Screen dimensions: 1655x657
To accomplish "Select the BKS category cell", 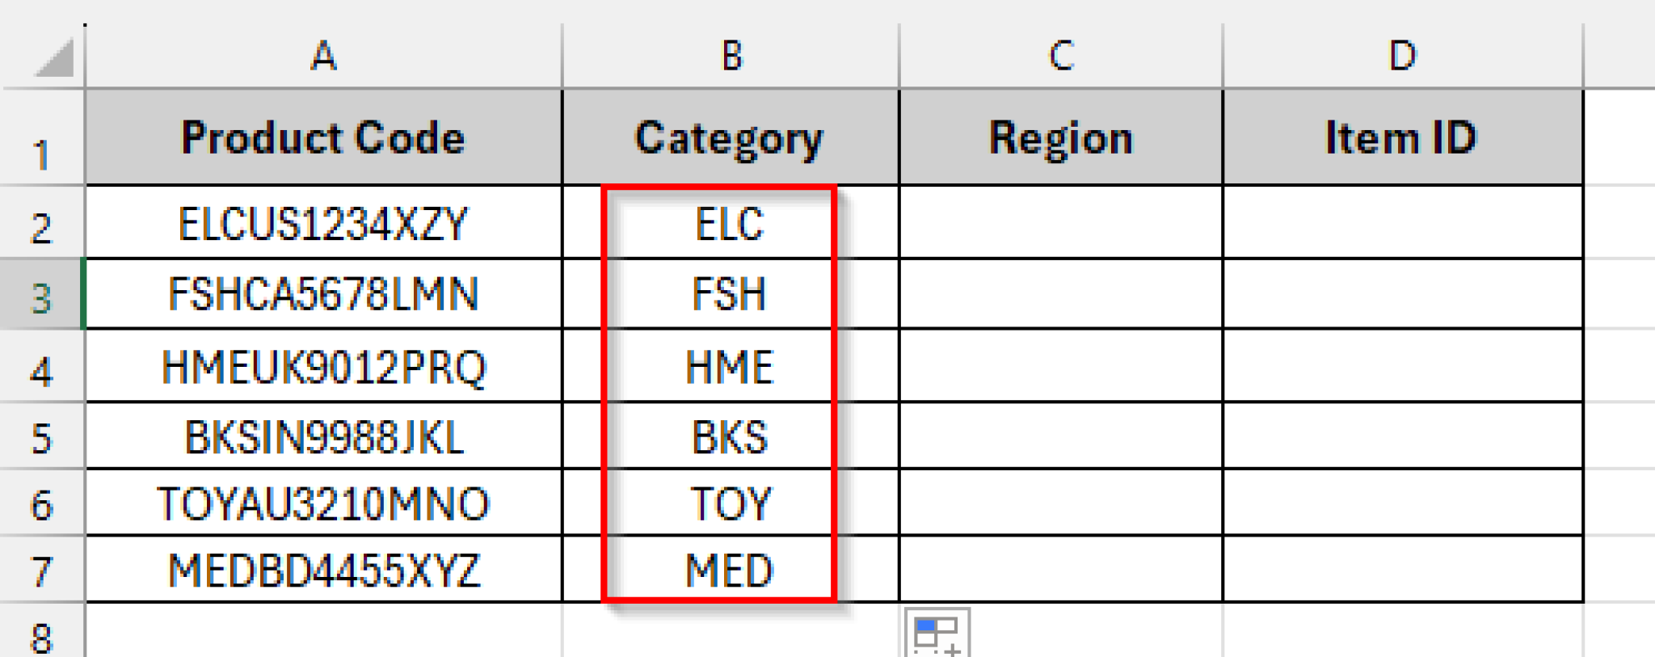I will [x=731, y=436].
